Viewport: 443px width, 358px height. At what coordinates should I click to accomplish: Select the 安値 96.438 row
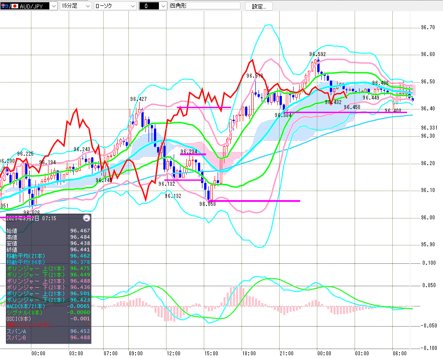[x=48, y=243]
